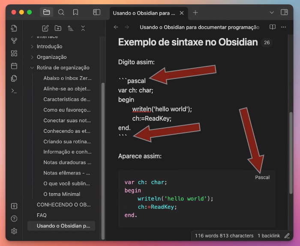The width and height of the screenshot is (300, 246).
Task: Switch to reading view book icon
Action: 273,27
